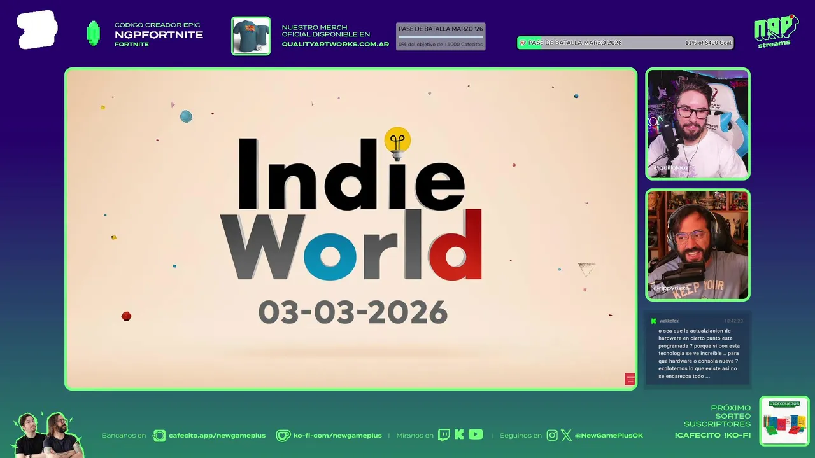Open the @NewGamePlusOK handle
This screenshot has height=458, width=815.
pos(609,436)
